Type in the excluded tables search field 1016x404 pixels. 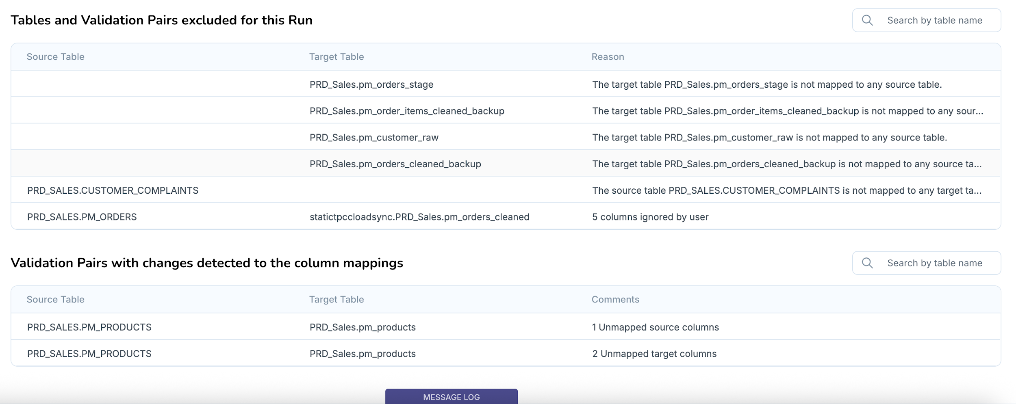click(934, 20)
